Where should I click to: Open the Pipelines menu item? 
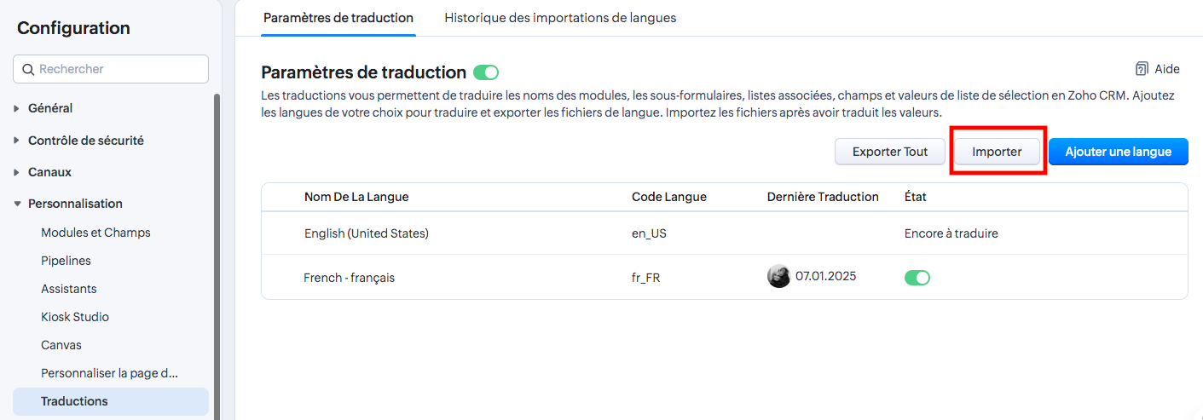(x=66, y=261)
